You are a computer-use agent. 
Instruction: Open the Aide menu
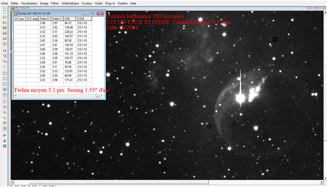(x=133, y=3)
